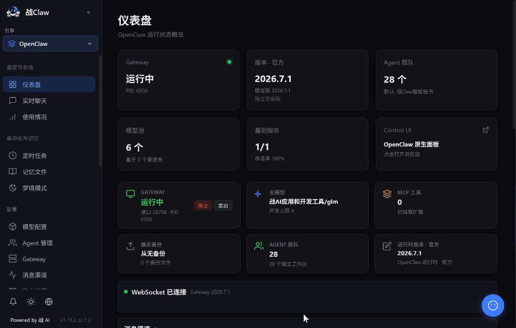Click the 运行时版本 edit icon
This screenshot has width=516, height=328.
(387, 246)
